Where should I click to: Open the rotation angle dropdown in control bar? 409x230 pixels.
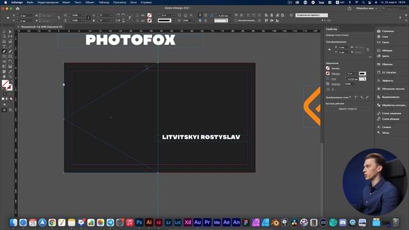pos(111,15)
